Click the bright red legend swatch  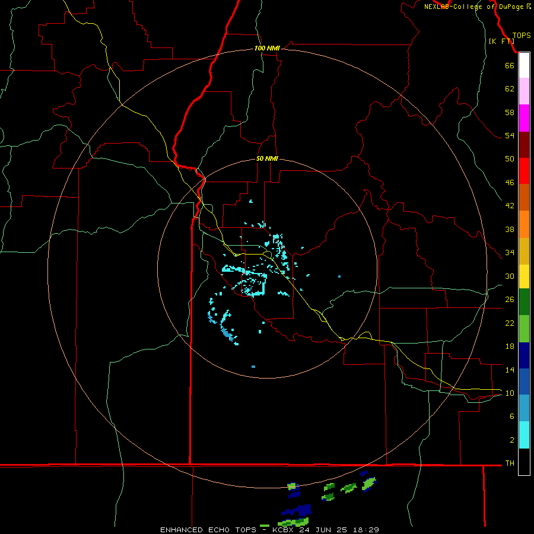point(524,171)
